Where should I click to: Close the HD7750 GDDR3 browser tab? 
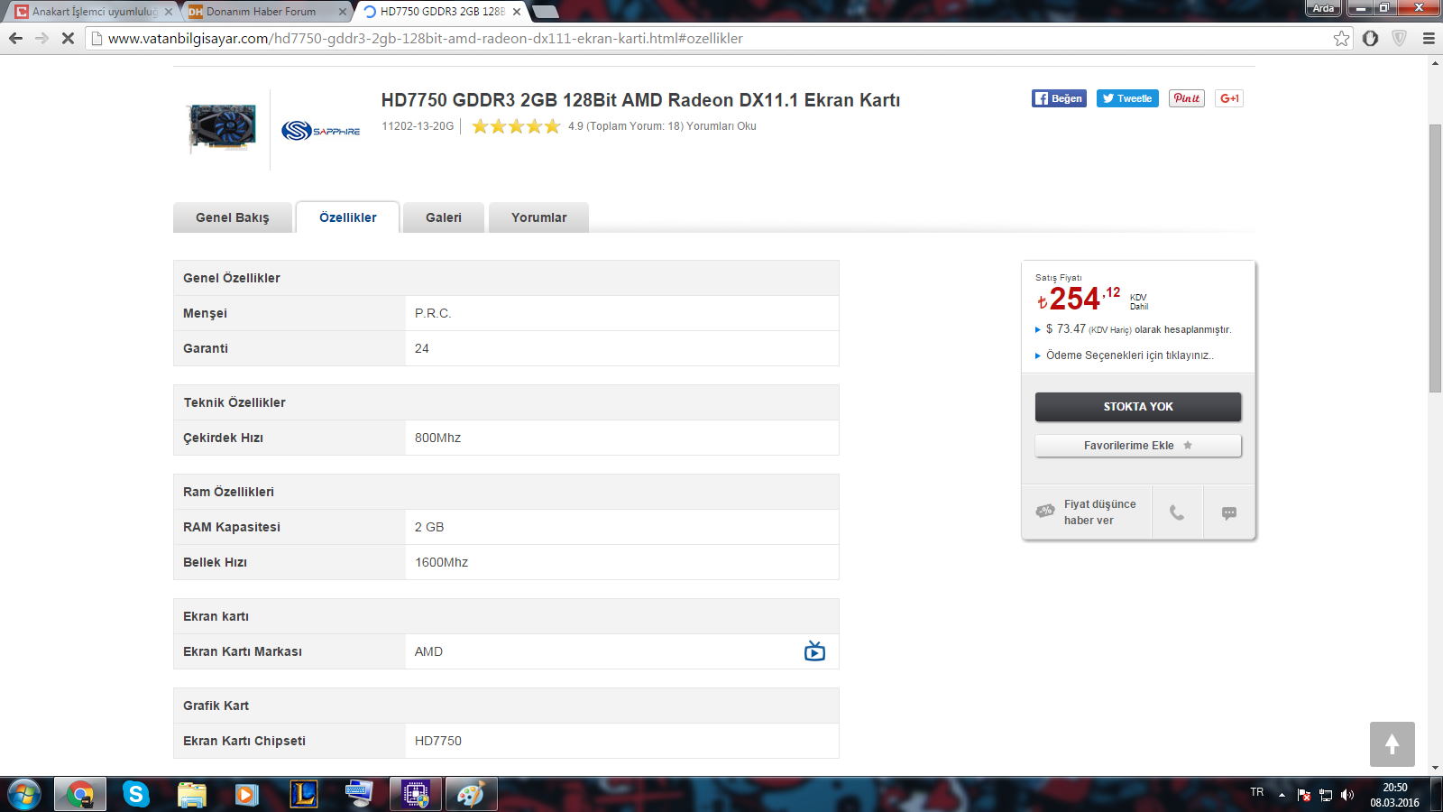517,12
